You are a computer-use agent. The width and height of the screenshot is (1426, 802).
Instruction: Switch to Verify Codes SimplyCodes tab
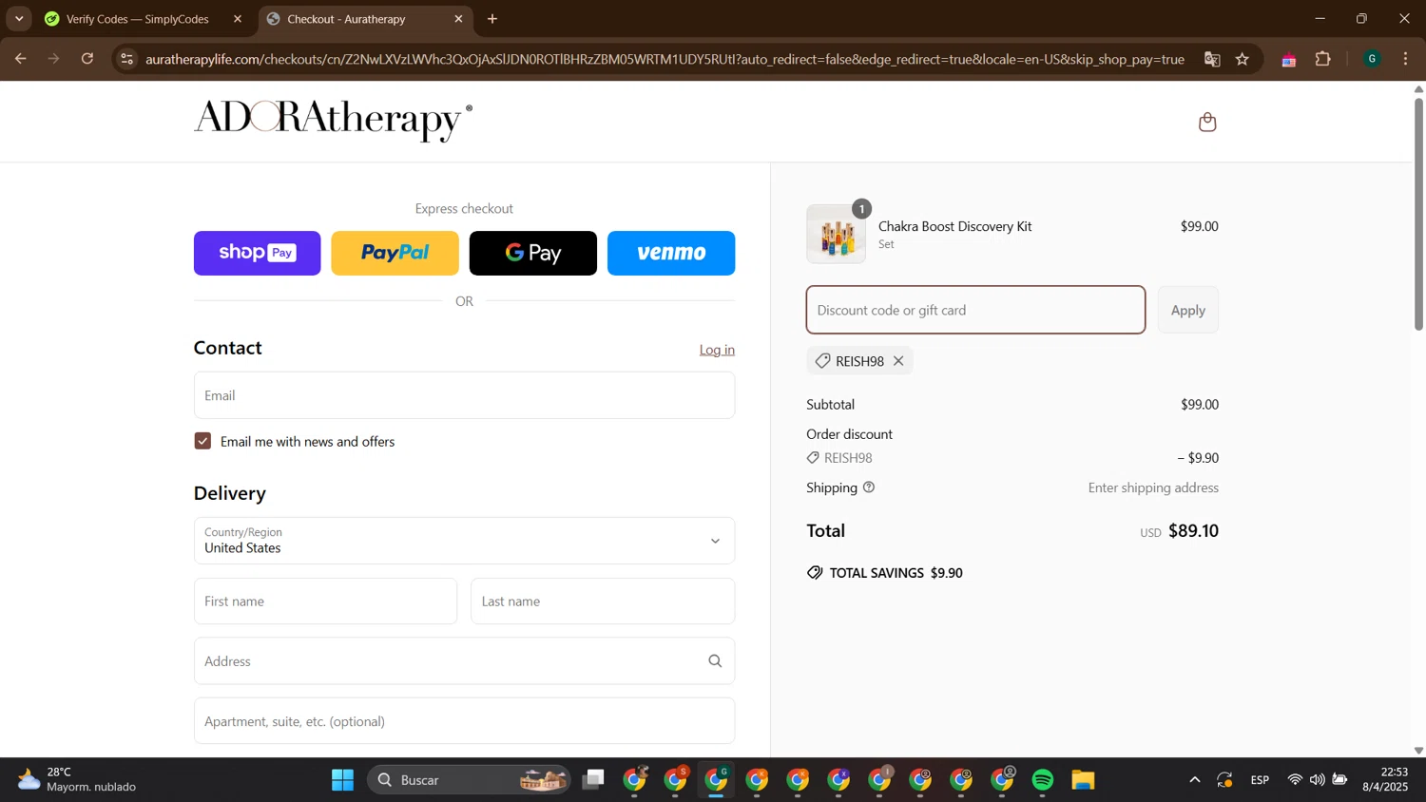[x=138, y=19]
